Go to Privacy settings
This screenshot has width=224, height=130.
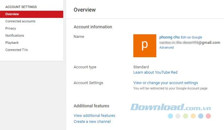(11, 29)
